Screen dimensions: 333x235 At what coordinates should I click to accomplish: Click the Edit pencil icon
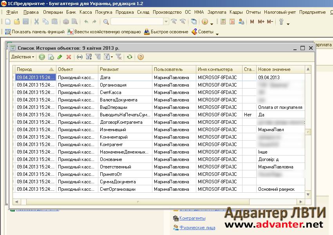point(60,57)
